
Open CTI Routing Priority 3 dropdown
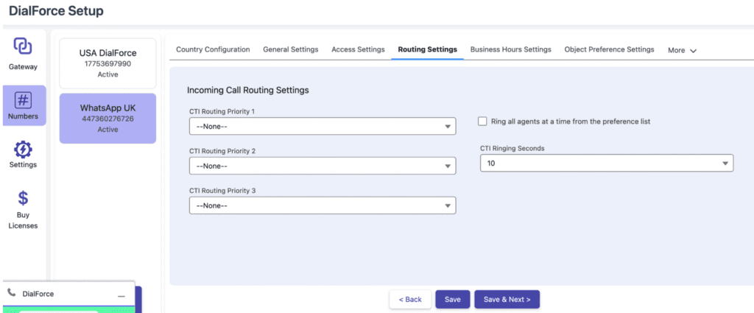pos(322,205)
